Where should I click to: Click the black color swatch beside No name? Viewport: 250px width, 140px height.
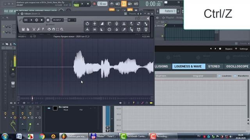[55, 108]
